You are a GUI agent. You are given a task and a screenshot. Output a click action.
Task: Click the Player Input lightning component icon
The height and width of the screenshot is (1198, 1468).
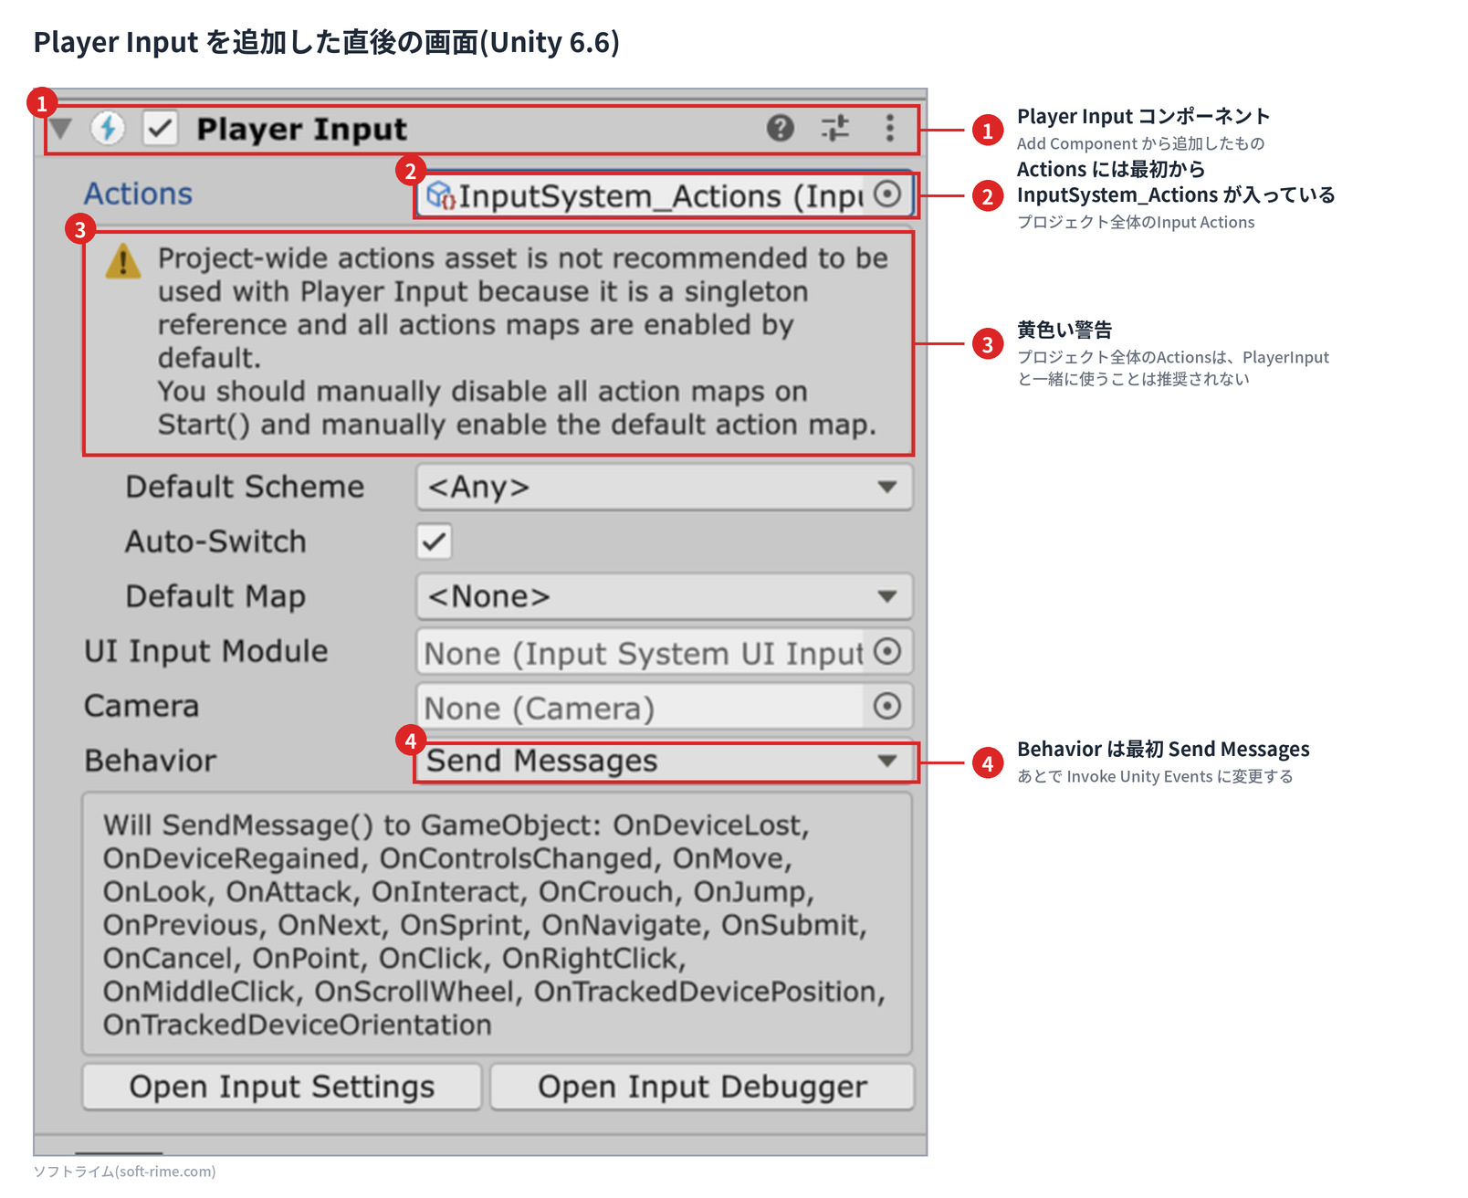pyautogui.click(x=108, y=128)
